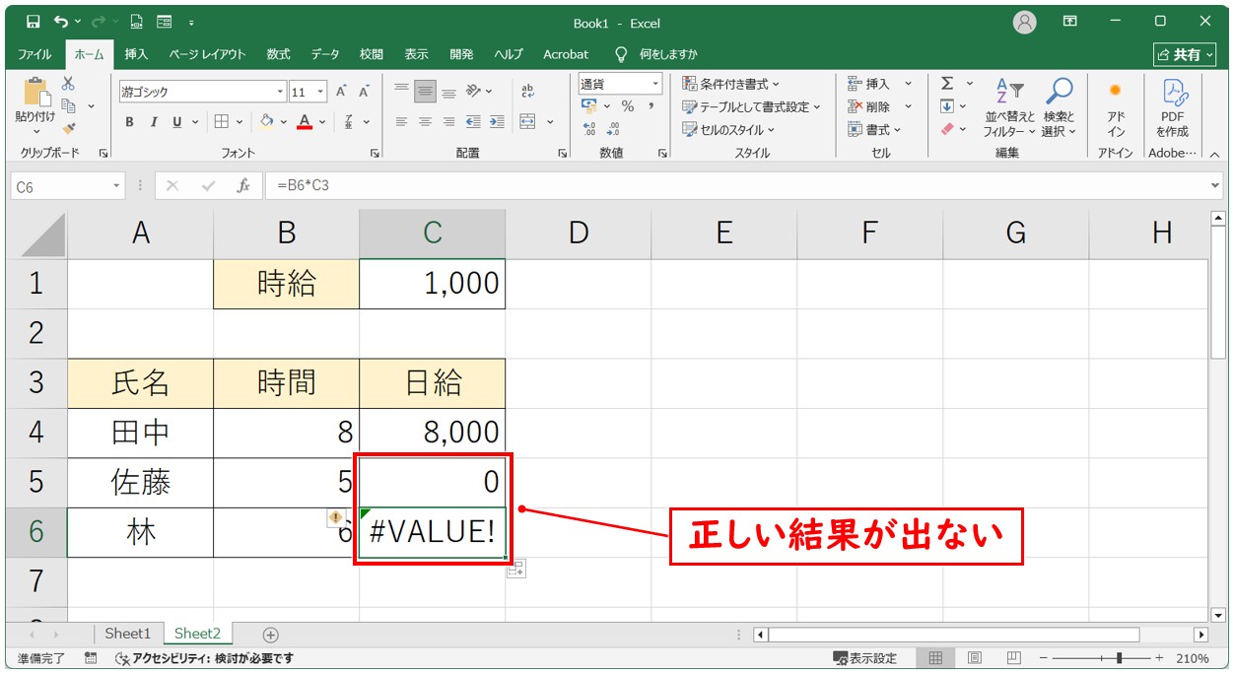Click the Clear eraser icon
The width and height of the screenshot is (1233, 673).
click(947, 129)
